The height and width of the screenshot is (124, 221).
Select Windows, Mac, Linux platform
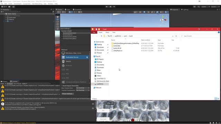75,53
